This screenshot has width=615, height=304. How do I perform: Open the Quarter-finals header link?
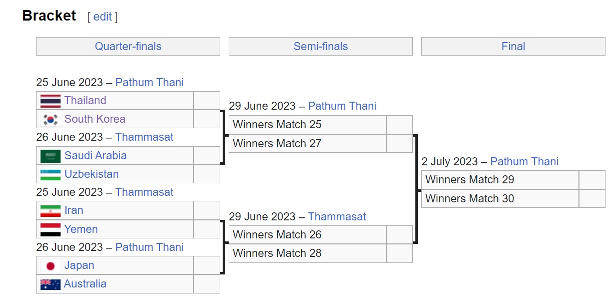click(128, 47)
